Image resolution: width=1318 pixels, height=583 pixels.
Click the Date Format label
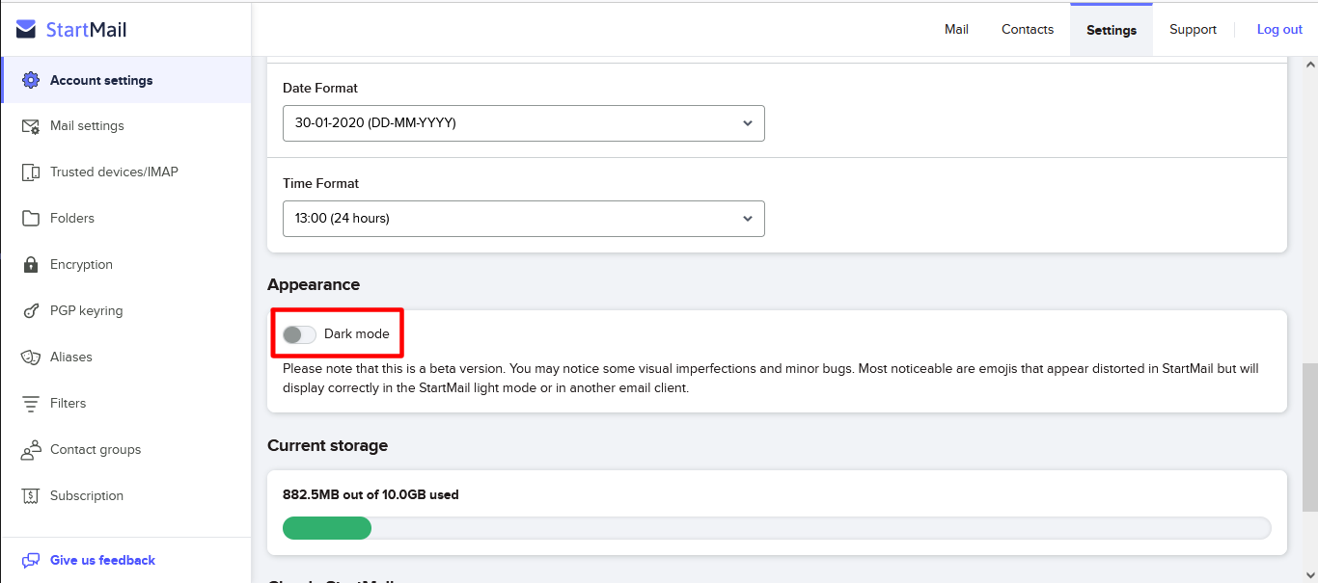tap(320, 88)
